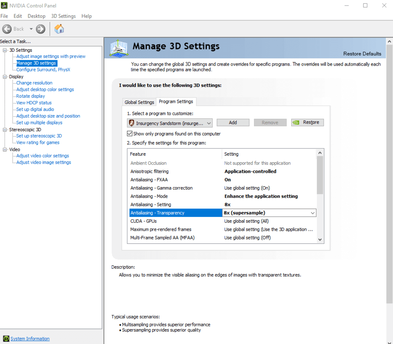Open Set up stereoscopic 3D

[39, 136]
